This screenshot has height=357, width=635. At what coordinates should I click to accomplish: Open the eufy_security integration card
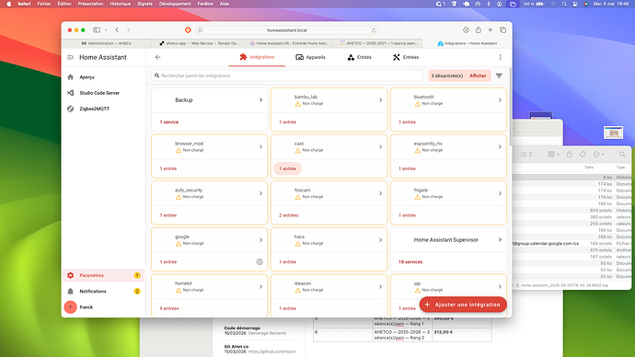point(210,202)
